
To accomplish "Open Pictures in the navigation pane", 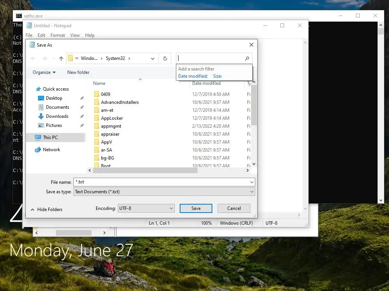I will tap(54, 125).
